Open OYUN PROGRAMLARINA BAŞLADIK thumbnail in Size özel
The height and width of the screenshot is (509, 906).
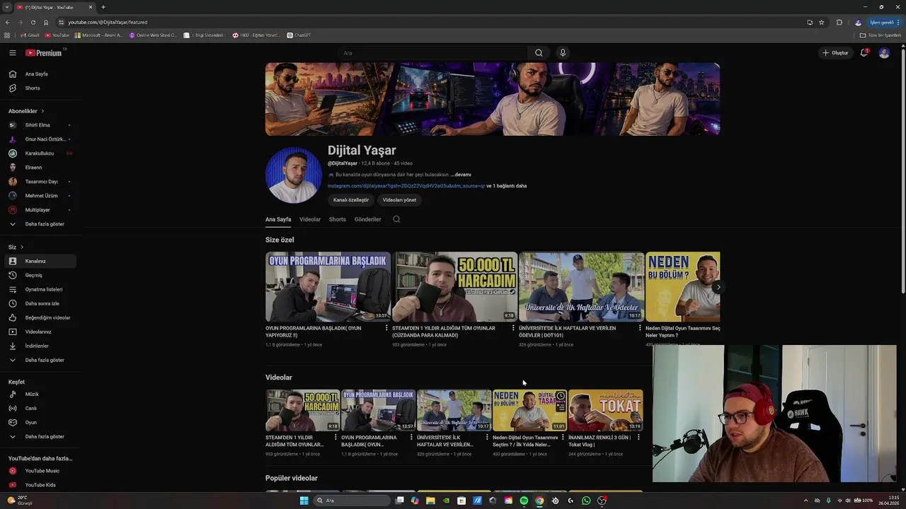click(328, 287)
